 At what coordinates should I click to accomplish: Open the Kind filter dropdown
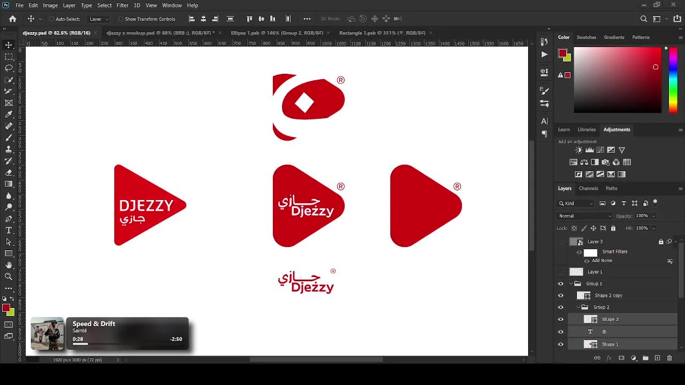(x=576, y=203)
